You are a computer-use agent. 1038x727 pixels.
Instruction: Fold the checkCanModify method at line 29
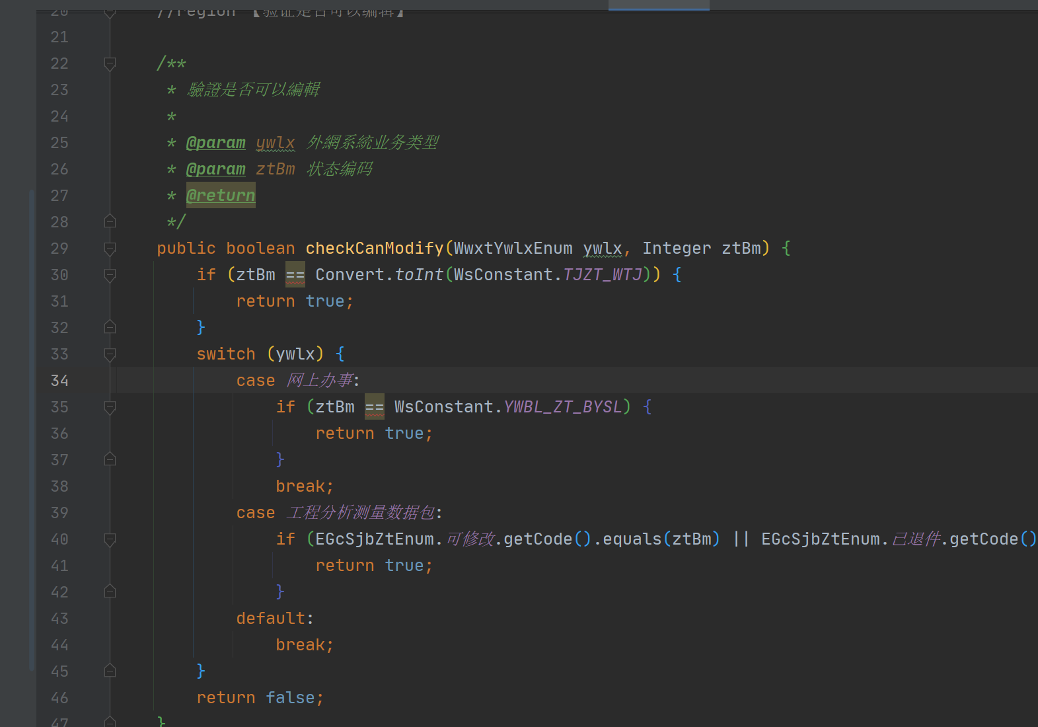[x=110, y=249]
